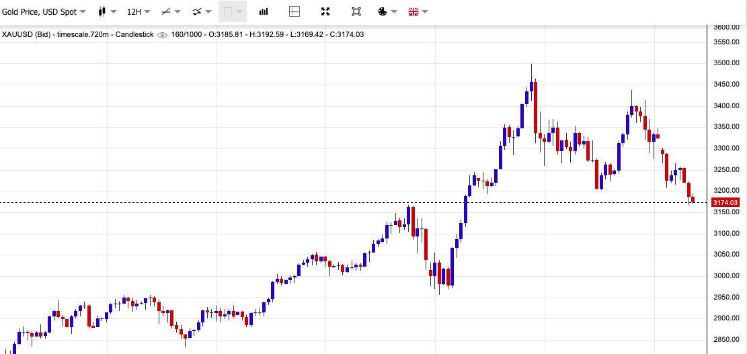
Task: Click the UK flag language icon
Action: (x=413, y=11)
